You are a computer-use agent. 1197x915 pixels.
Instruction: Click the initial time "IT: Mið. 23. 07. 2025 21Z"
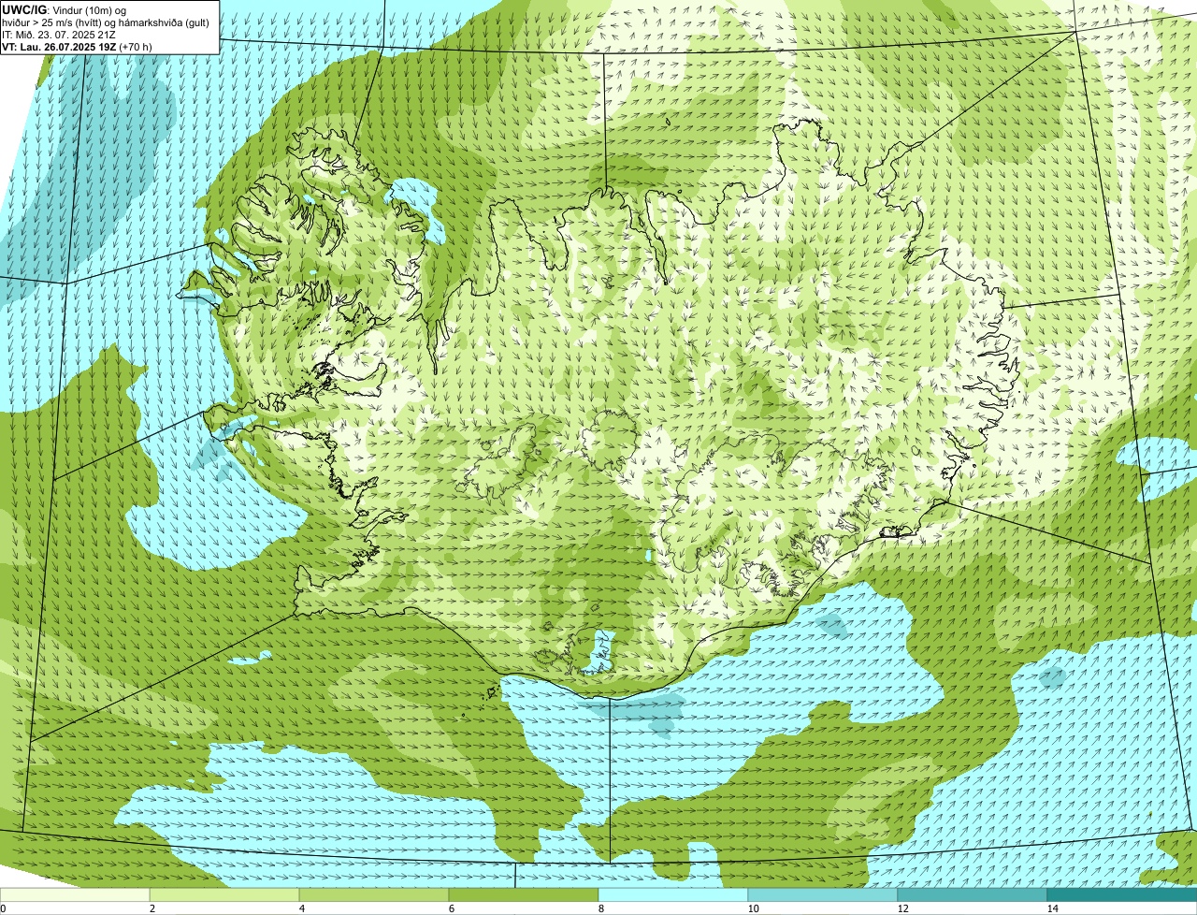(59, 34)
